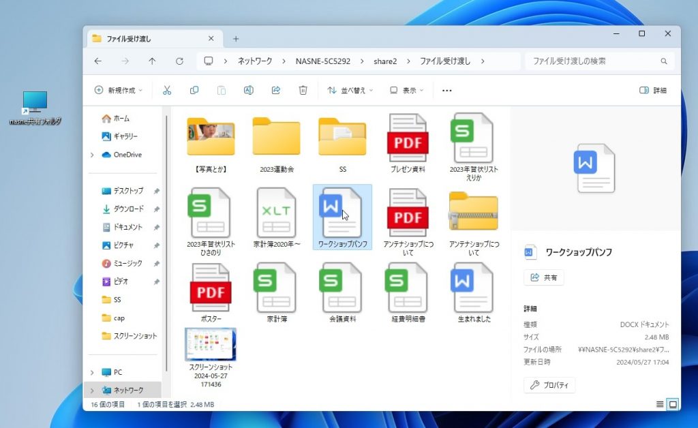Open ダウンロード quick access item
Image resolution: width=698 pixels, height=428 pixels.
coord(123,209)
